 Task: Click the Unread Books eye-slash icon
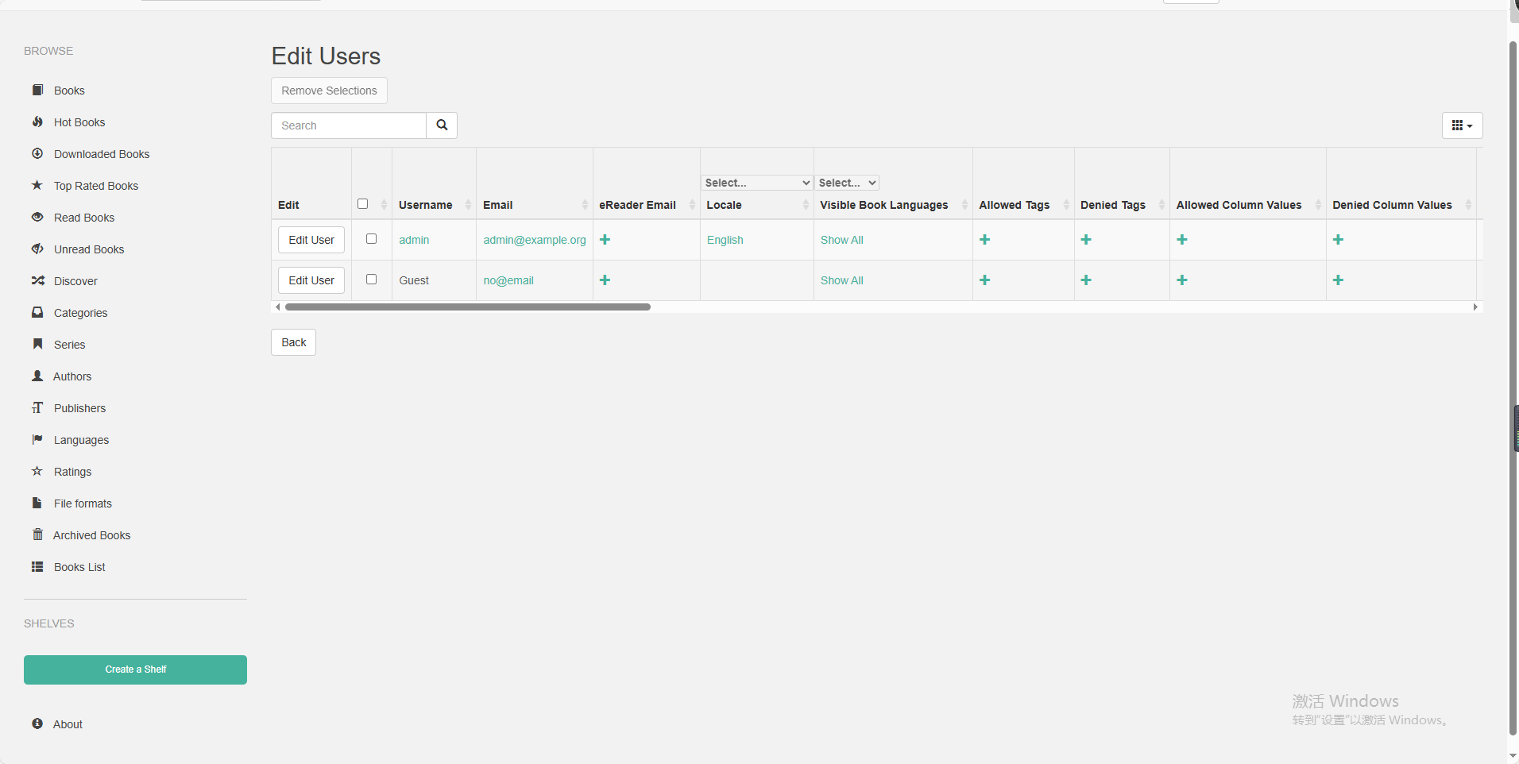(x=37, y=249)
